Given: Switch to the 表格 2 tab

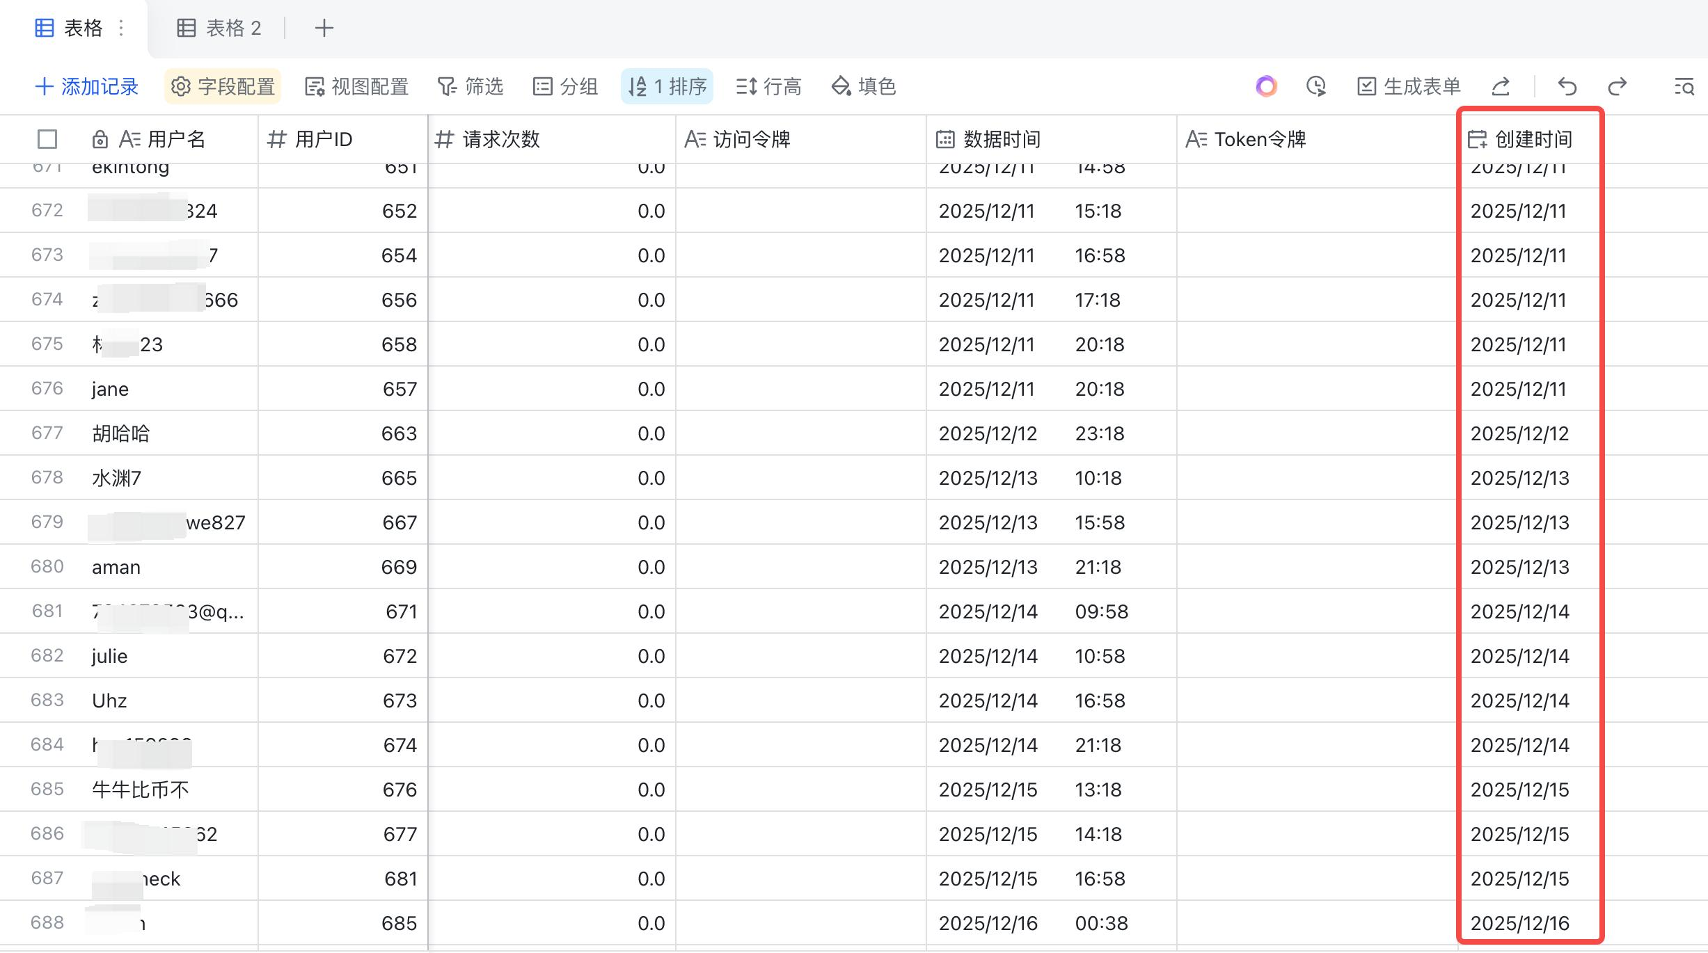Looking at the screenshot, I should coord(219,28).
